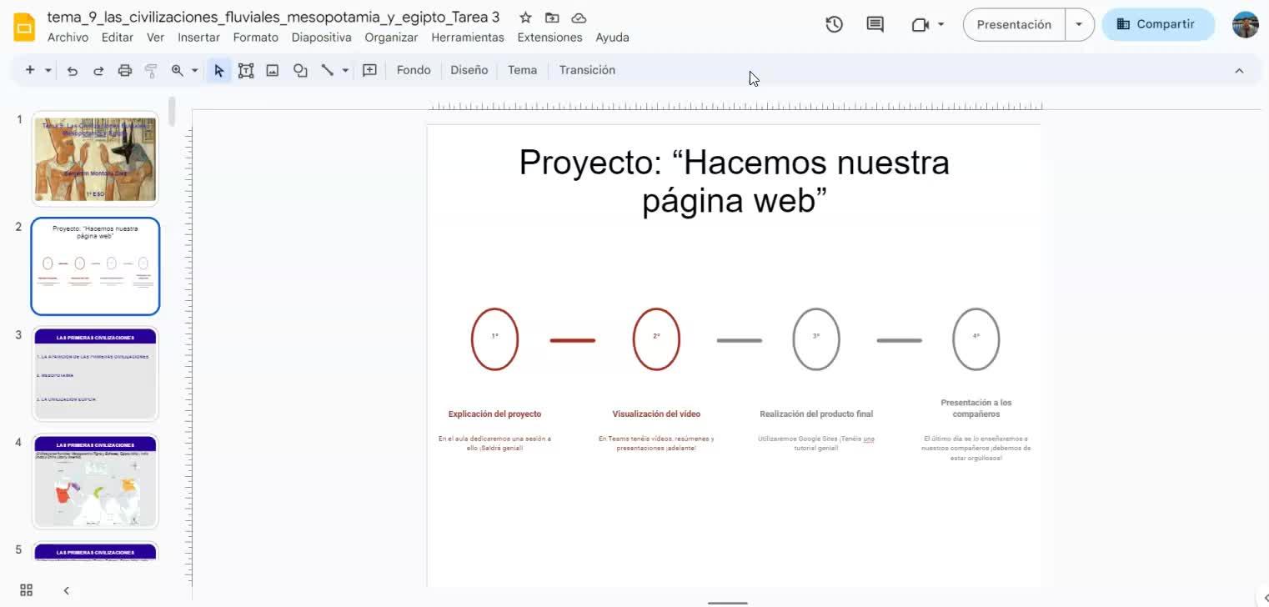The image size is (1269, 607).
Task: Move the presentation to a folder
Action: 552,18
